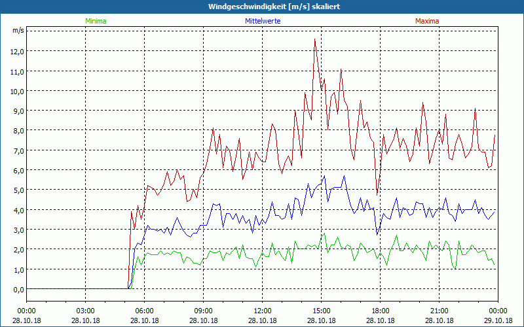Click the 06:00 time axis label
Image resolution: width=524 pixels, height=327 pixels.
pyautogui.click(x=144, y=311)
